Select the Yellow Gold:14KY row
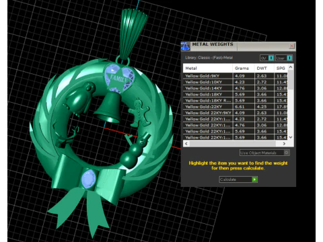The width and height of the screenshot is (323, 242). tap(235, 88)
